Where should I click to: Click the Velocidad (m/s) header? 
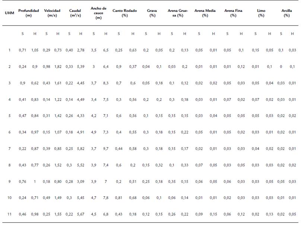(52, 13)
